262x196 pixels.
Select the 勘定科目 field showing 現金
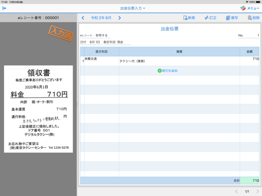117,42
